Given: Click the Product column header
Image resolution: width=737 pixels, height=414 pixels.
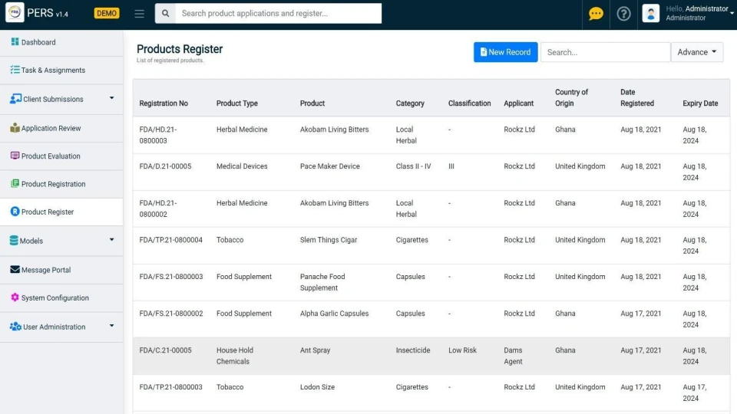Looking at the screenshot, I should [312, 103].
